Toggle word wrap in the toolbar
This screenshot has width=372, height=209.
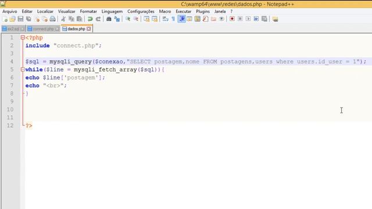click(x=165, y=19)
